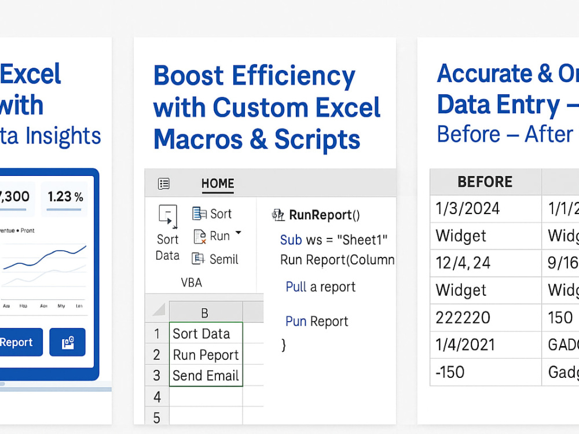Click the Boost Efficiency card title
Screen dimensions: 579x434
click(x=266, y=107)
